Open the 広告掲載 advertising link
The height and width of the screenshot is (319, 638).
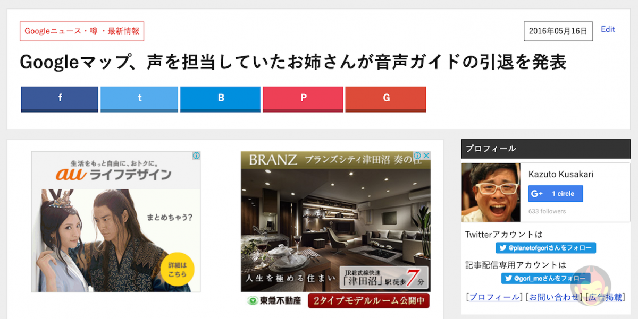605,297
